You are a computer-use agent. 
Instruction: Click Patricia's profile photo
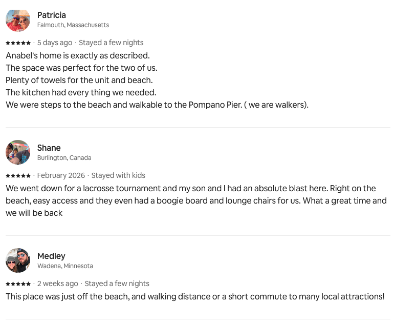click(x=18, y=20)
